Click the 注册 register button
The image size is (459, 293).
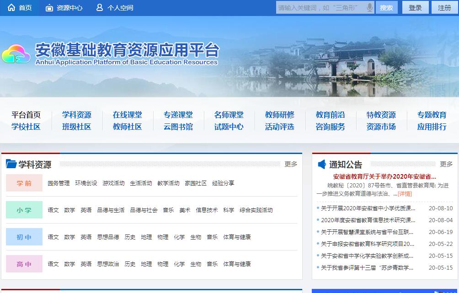click(444, 8)
